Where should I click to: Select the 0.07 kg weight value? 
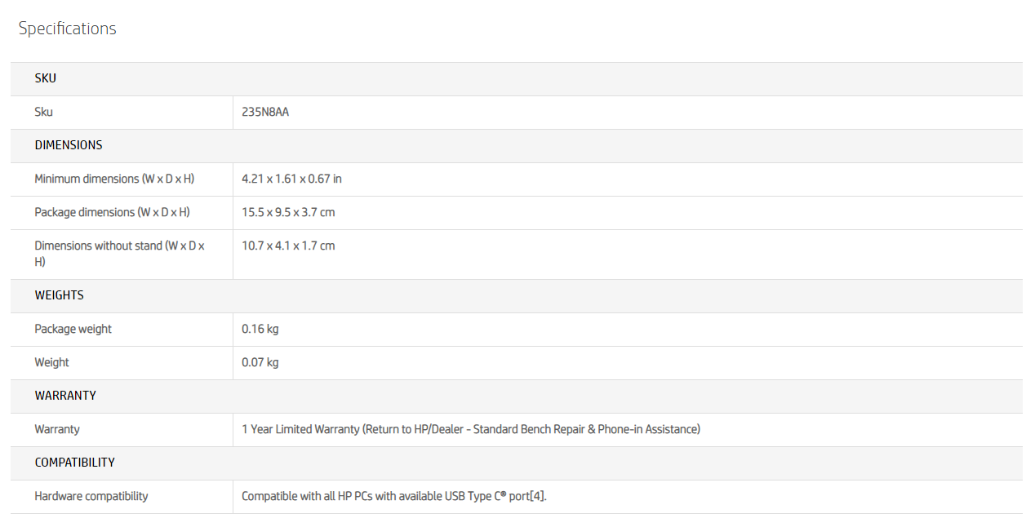[x=260, y=362]
